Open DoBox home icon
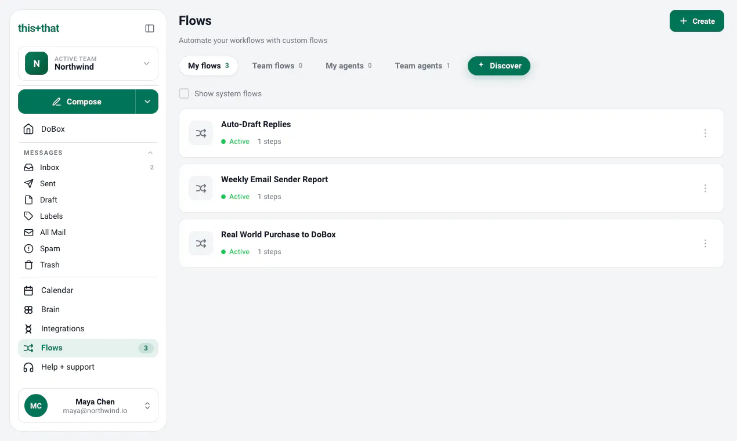Screen dimensions: 737x441 (x=28, y=129)
